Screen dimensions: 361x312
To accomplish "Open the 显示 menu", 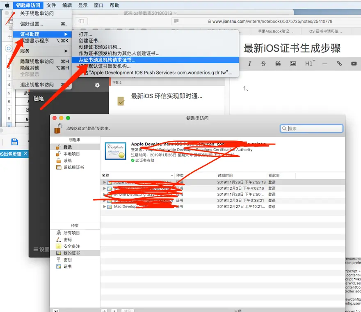I will (x=83, y=5).
